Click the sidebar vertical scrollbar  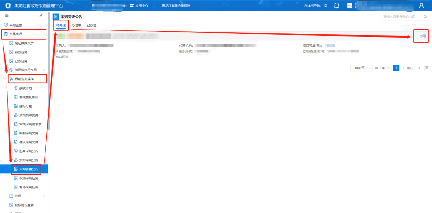49,71
